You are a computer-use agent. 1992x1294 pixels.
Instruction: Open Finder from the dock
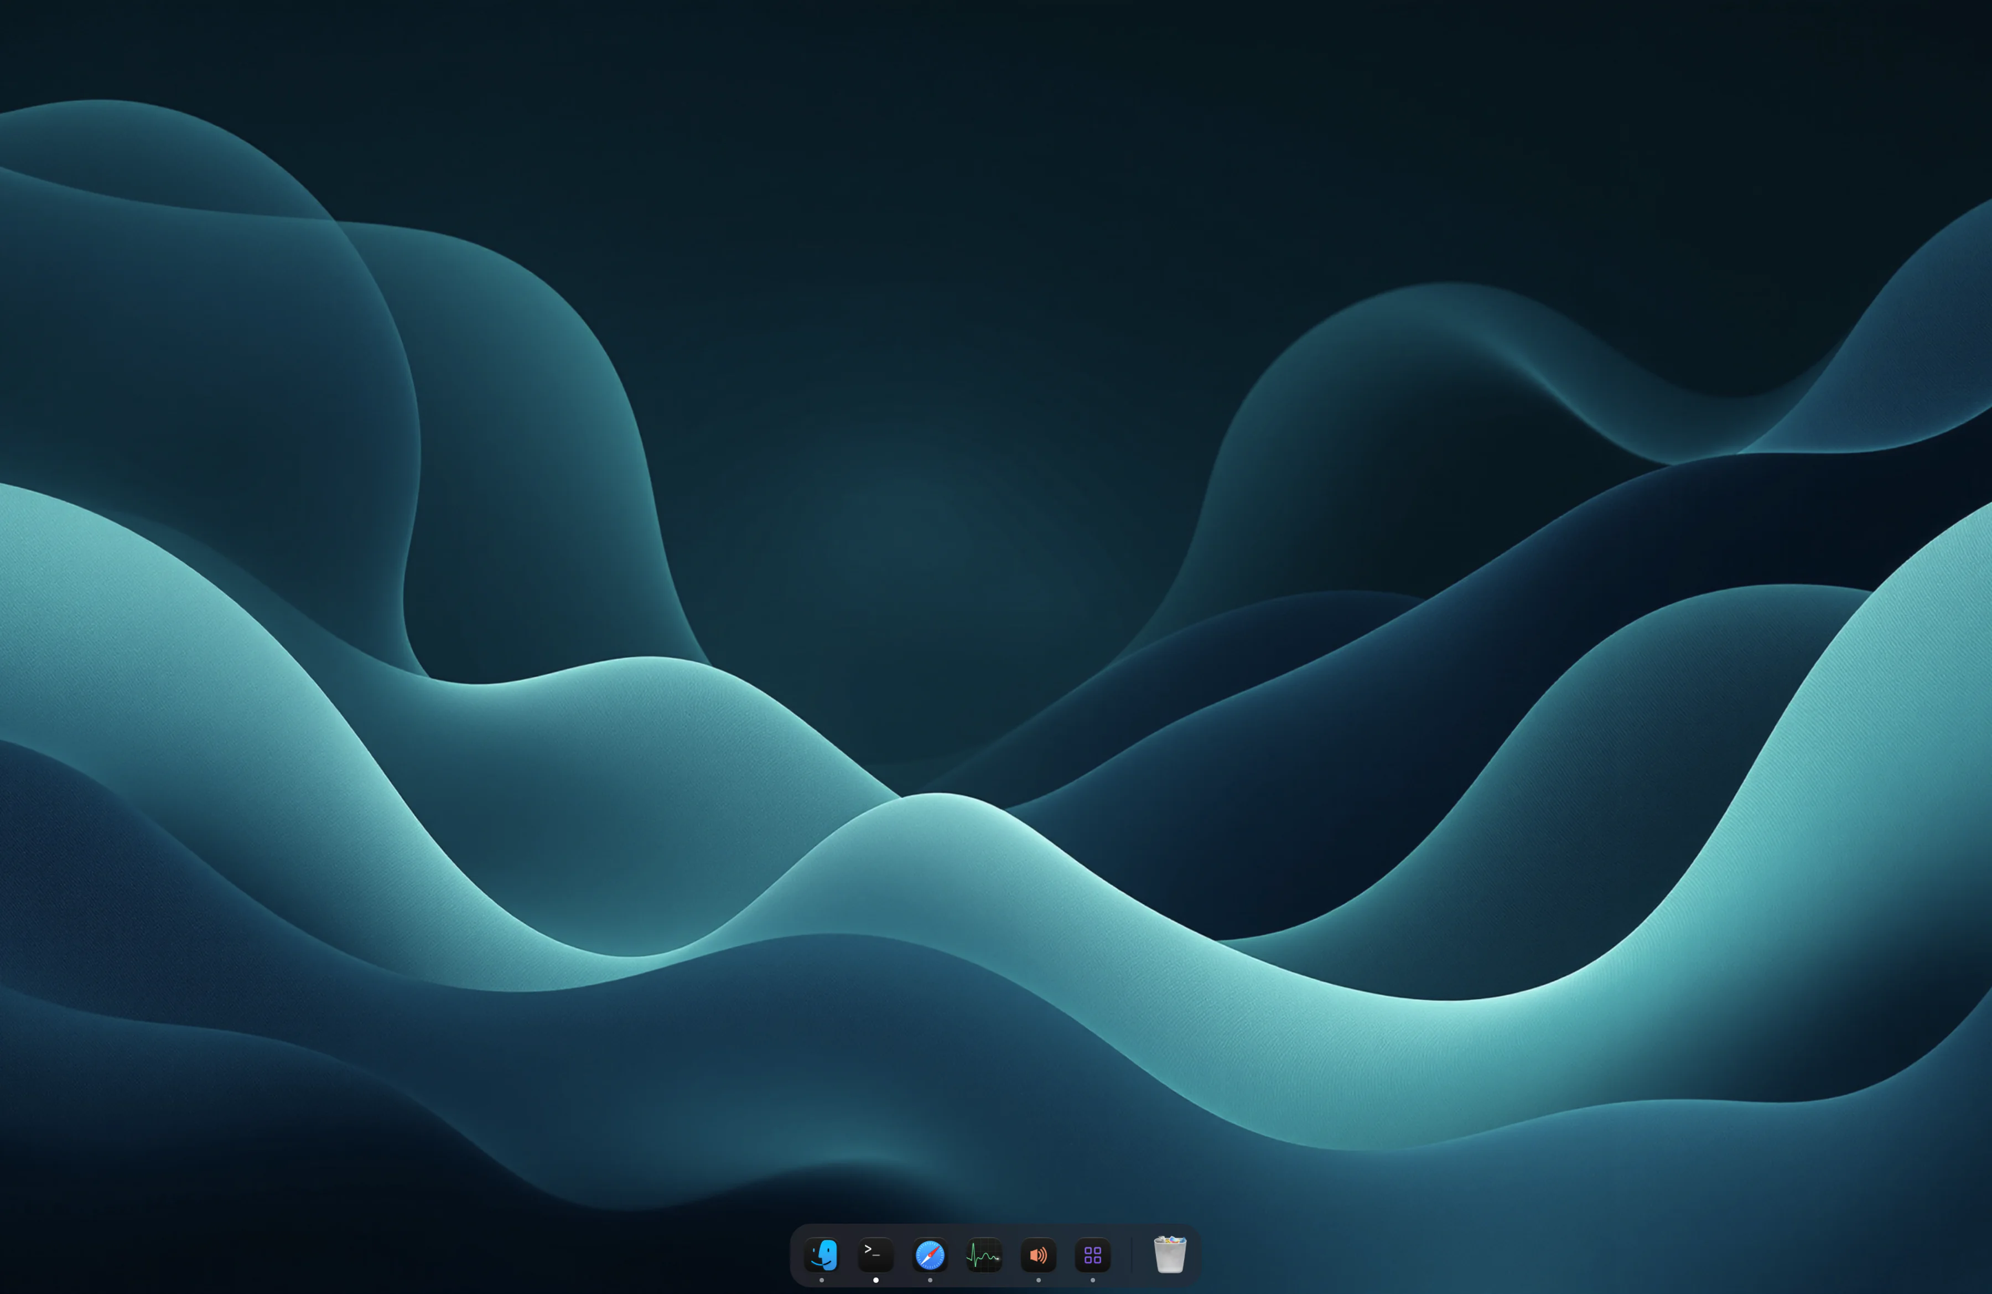[x=821, y=1255]
